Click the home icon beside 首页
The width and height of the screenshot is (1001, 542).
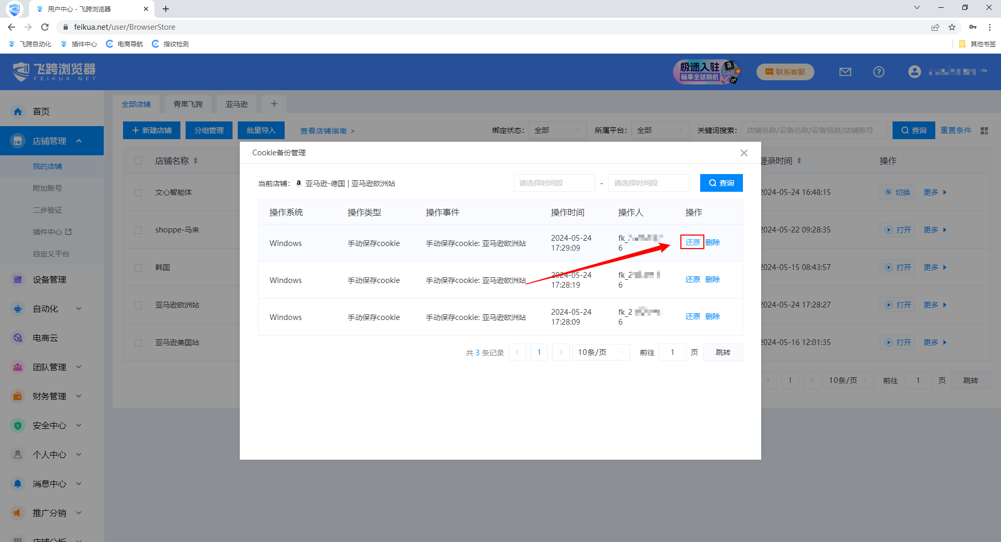(x=18, y=112)
